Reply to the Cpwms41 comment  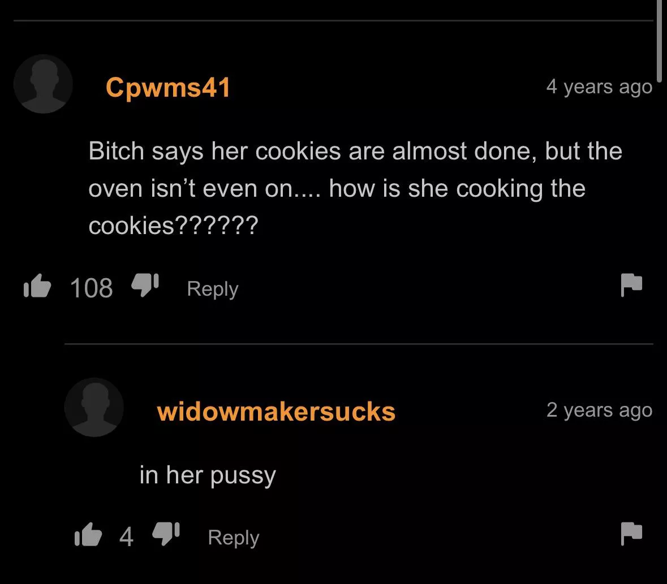(x=213, y=289)
